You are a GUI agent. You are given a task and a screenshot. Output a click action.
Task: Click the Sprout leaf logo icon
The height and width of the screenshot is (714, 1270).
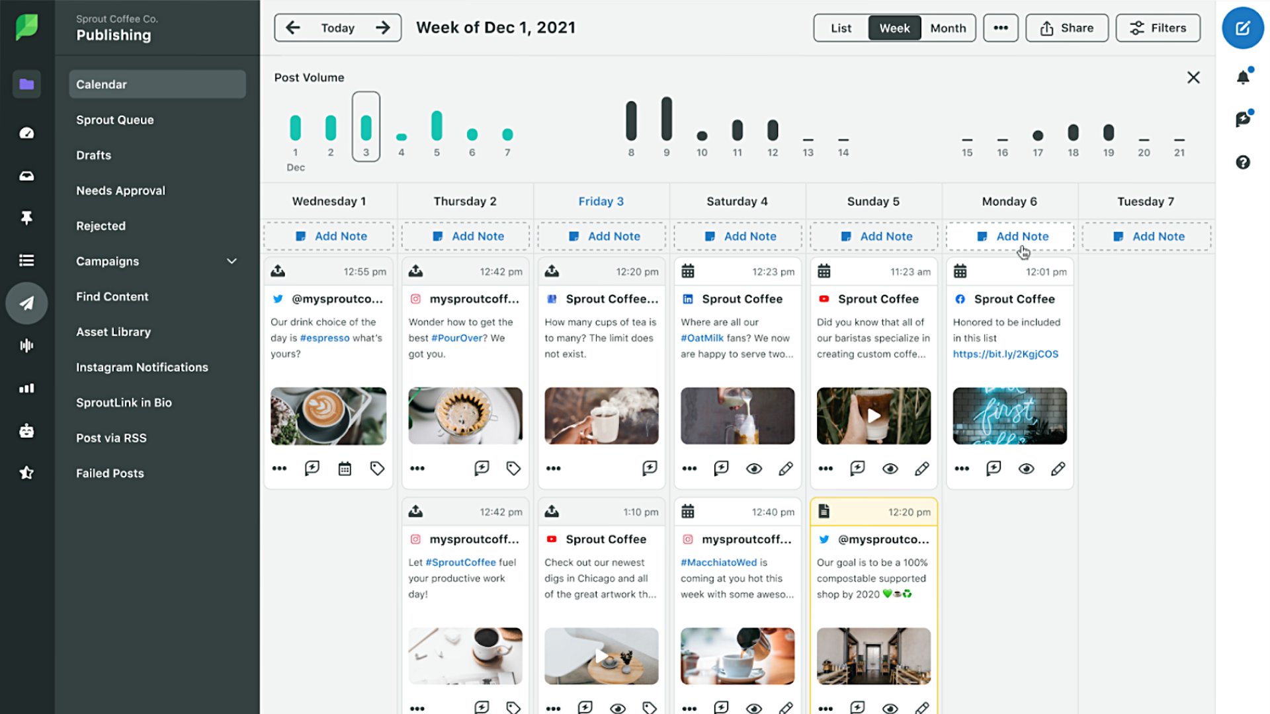[26, 27]
